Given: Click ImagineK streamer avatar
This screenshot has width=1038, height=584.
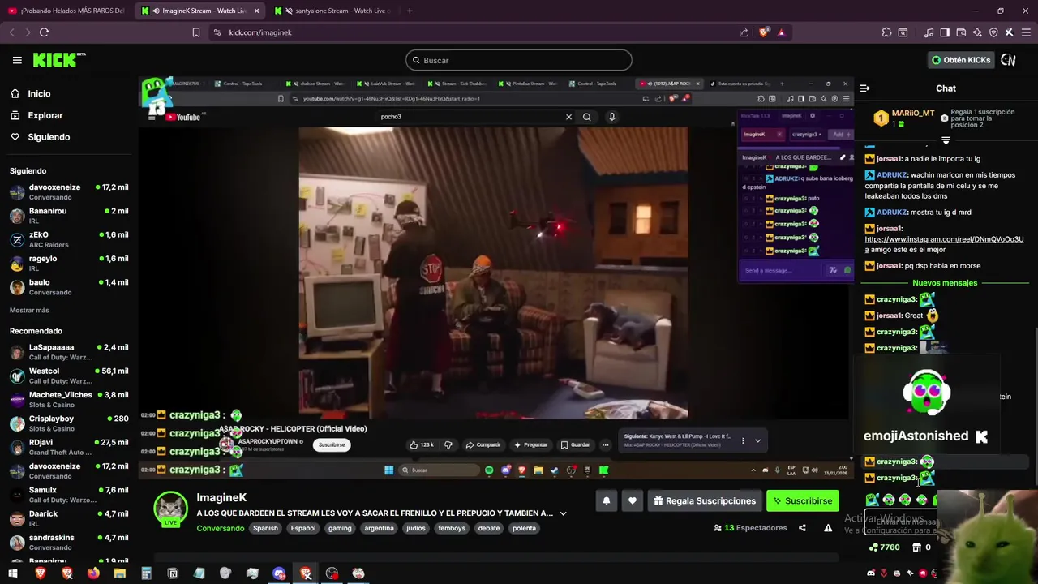Looking at the screenshot, I should coord(171,509).
